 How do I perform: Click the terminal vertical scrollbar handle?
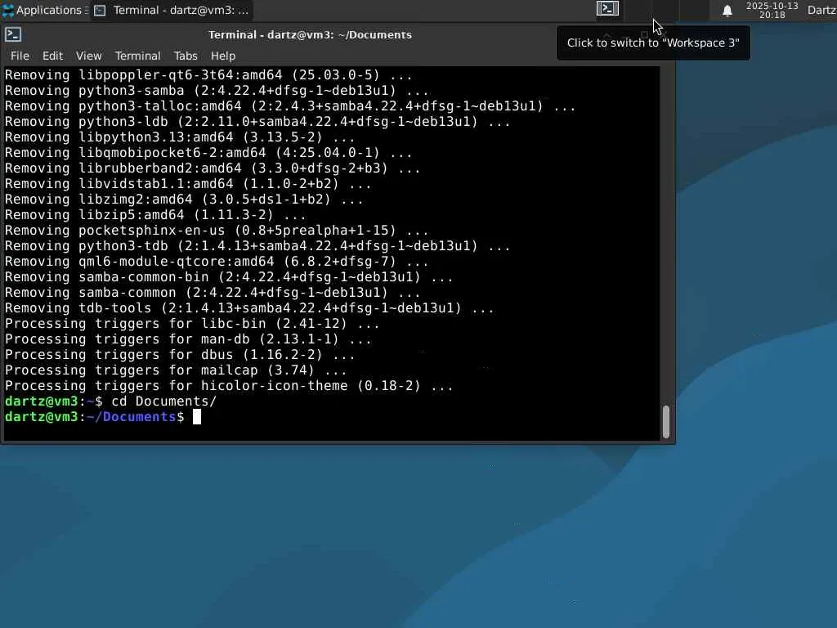coord(665,421)
